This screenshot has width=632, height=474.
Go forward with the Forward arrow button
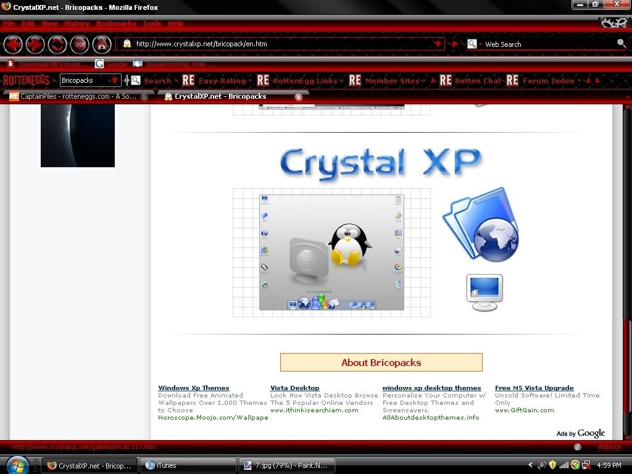point(35,44)
